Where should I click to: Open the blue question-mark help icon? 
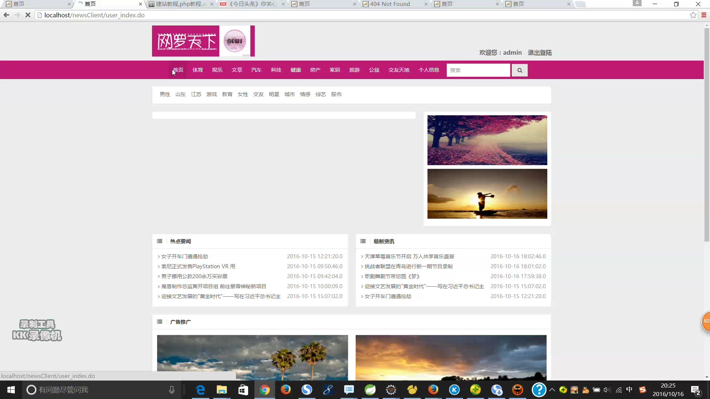coord(539,390)
